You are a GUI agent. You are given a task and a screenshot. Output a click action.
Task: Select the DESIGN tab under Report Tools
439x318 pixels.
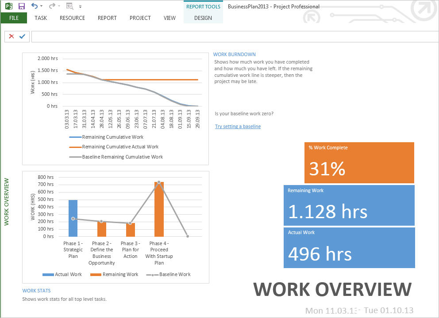(x=203, y=18)
